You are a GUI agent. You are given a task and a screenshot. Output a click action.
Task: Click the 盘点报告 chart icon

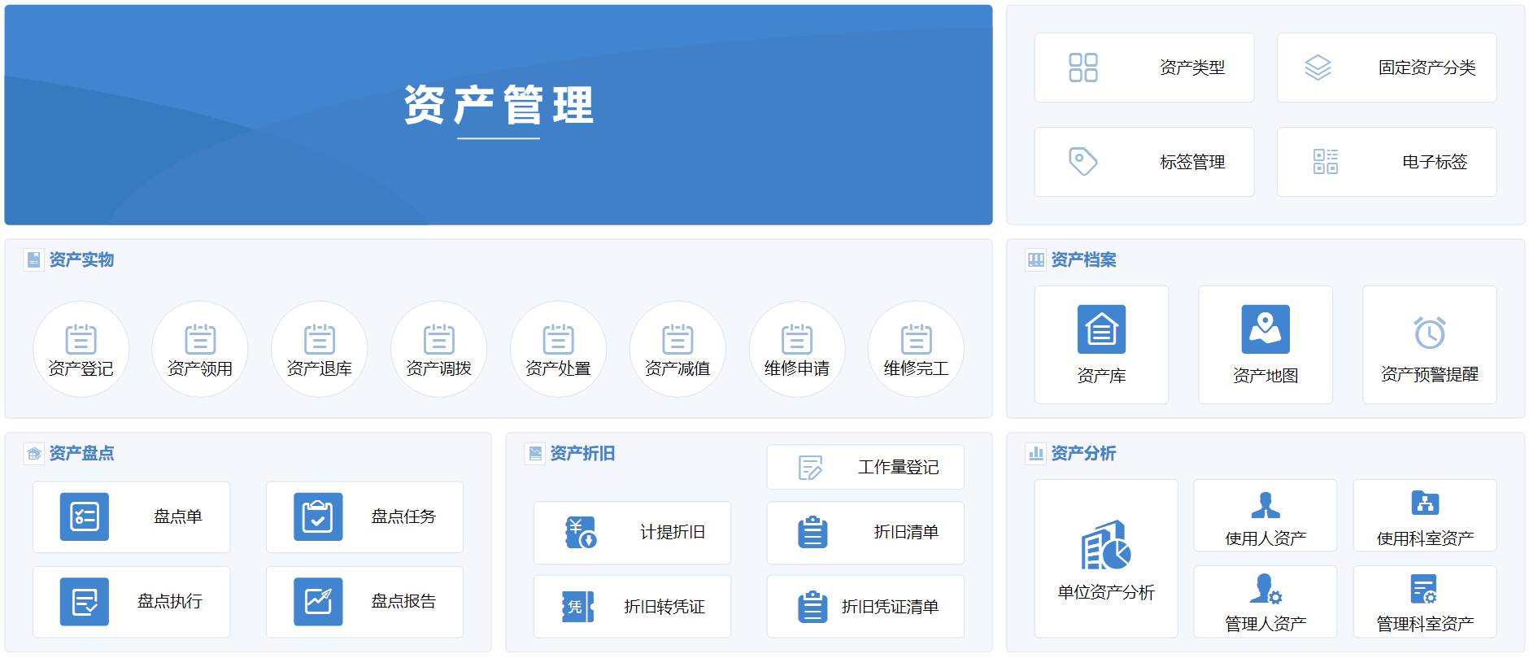(318, 602)
